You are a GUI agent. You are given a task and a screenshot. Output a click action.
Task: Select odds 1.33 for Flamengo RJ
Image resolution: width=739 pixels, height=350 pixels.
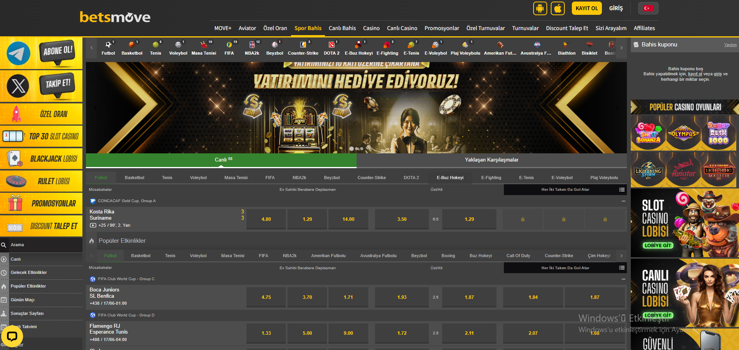[266, 333]
